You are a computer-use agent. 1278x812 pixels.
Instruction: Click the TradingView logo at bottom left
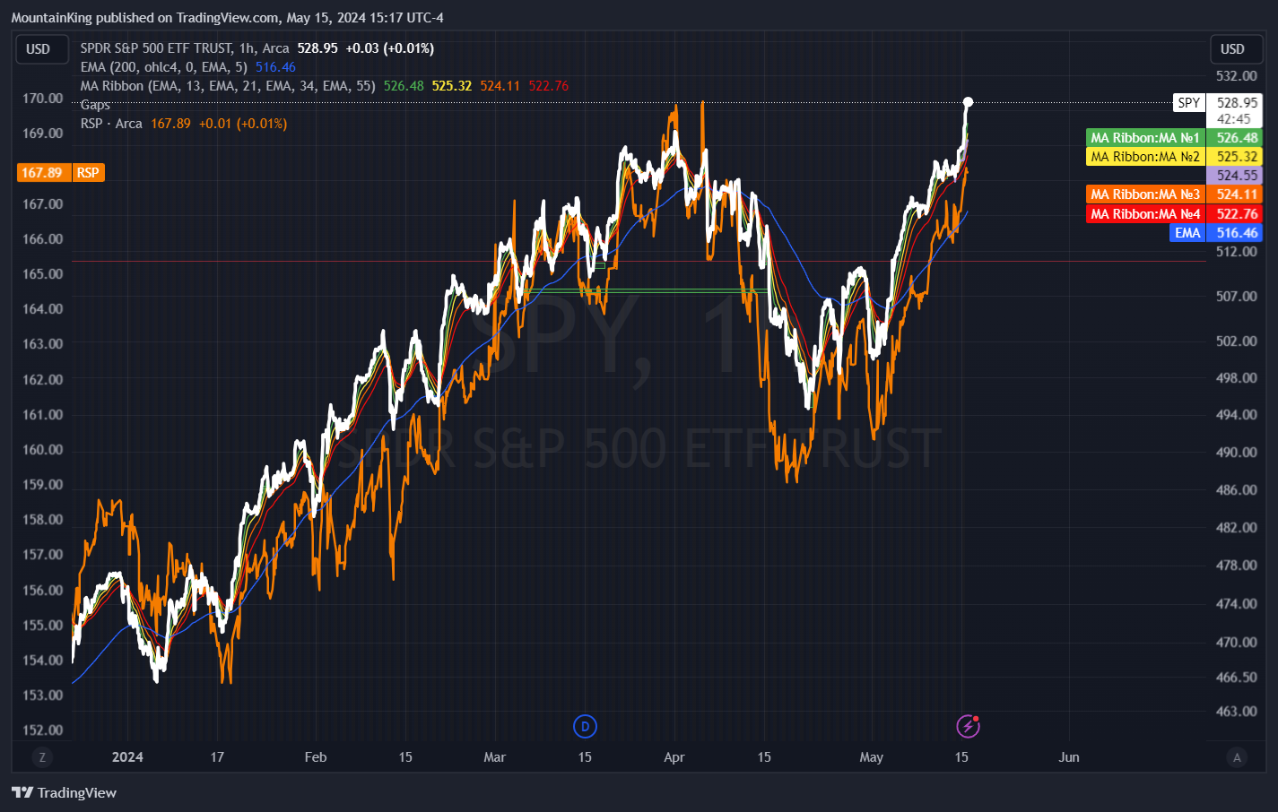coord(64,792)
